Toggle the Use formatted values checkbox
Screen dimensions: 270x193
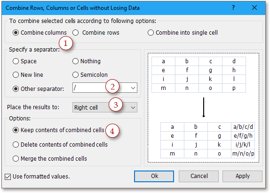8,177
